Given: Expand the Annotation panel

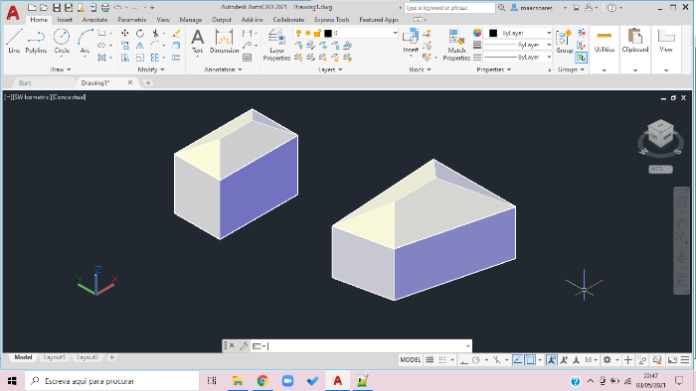Looking at the screenshot, I should click(x=223, y=69).
